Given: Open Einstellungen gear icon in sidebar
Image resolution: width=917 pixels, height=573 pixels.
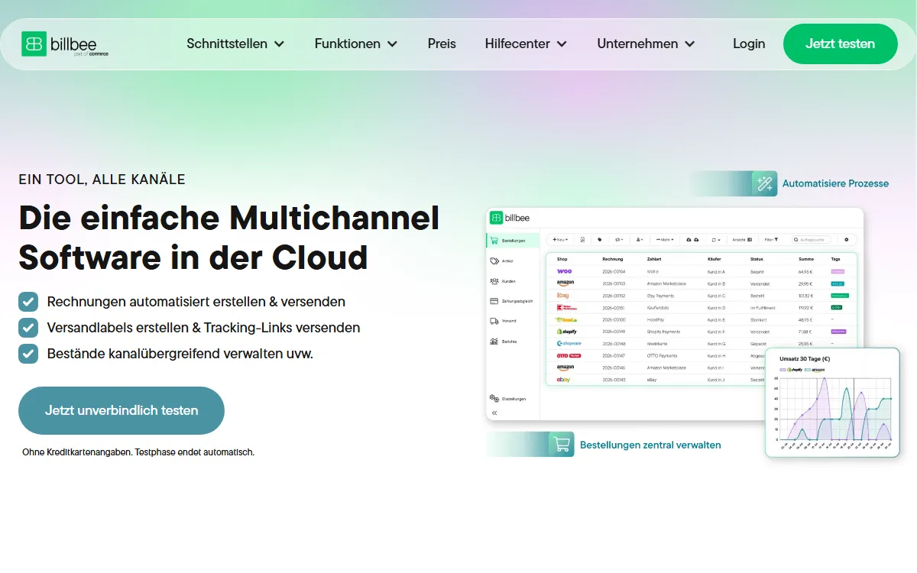Looking at the screenshot, I should (x=494, y=399).
